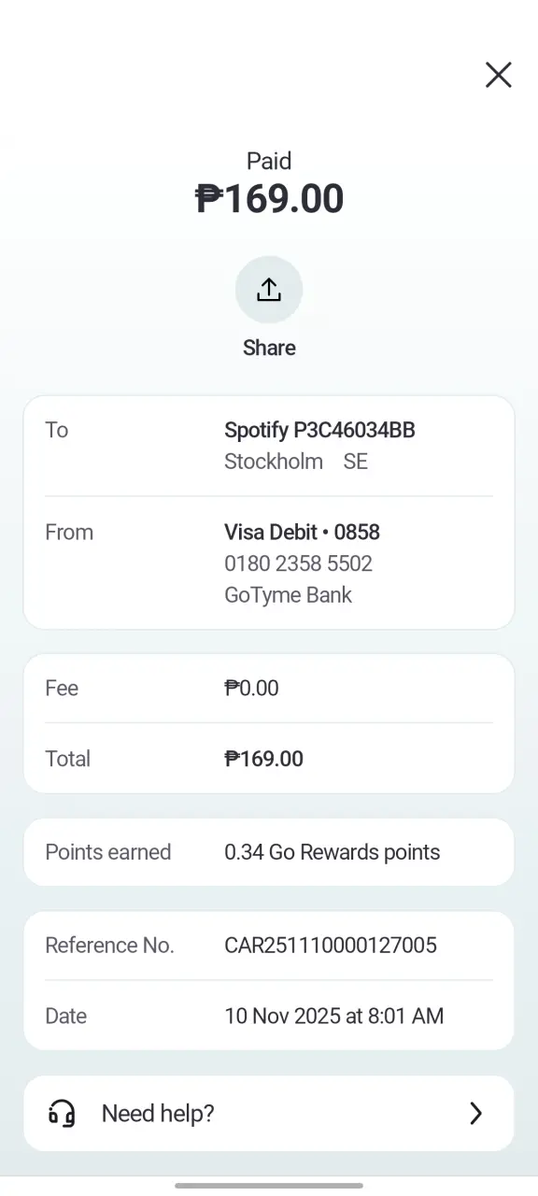Tap the home gesture bar at bottom
The height and width of the screenshot is (1196, 538).
click(269, 1186)
